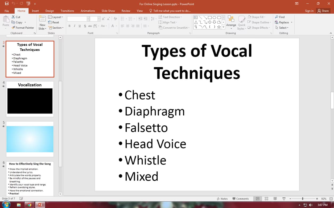Open the Slide Sorter view
This screenshot has width=334, height=208.
(x=266, y=198)
